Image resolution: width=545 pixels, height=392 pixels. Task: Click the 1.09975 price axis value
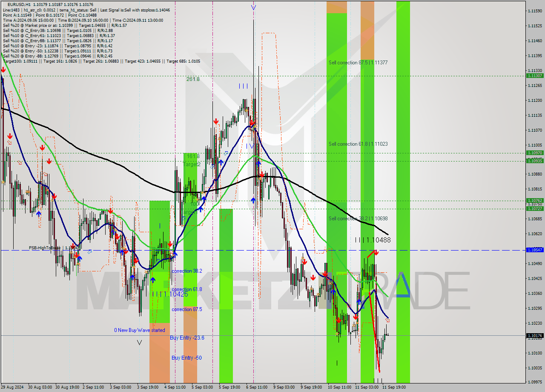click(535, 382)
